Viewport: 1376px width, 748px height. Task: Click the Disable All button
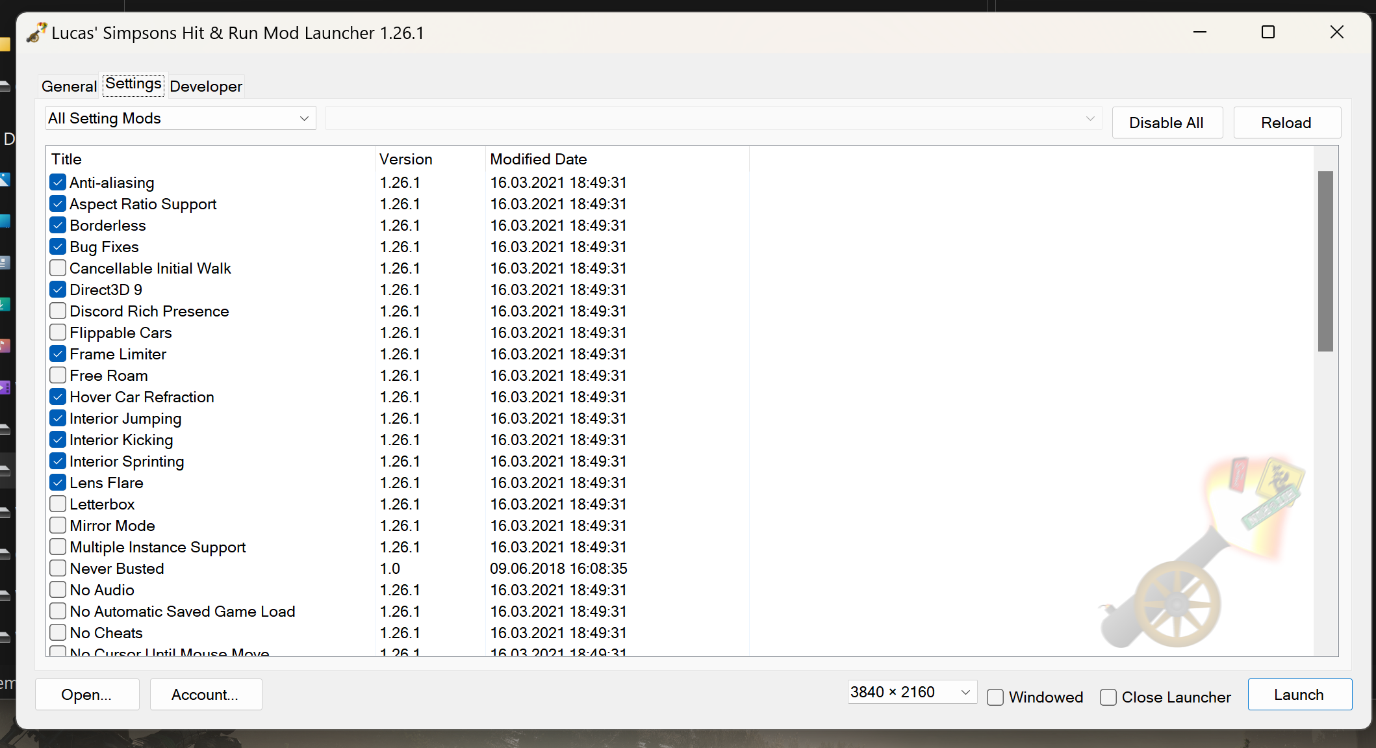[x=1167, y=123]
